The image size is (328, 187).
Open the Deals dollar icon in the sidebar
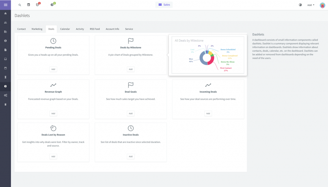[x=5, y=41]
